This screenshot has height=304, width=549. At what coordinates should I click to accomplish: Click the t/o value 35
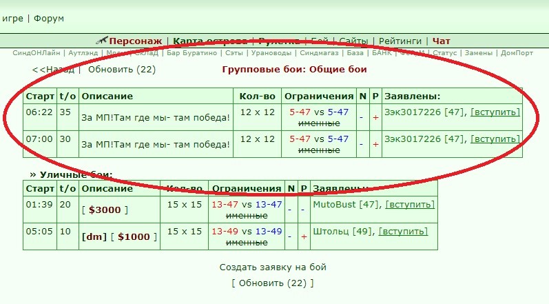click(65, 112)
